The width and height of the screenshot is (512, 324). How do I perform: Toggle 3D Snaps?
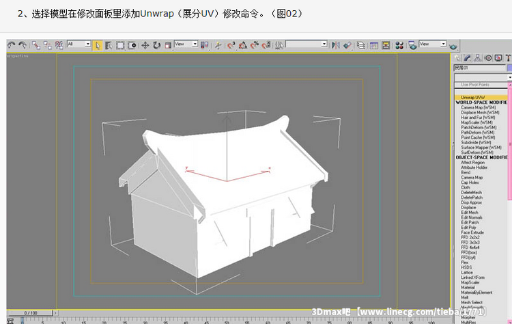tap(231, 45)
